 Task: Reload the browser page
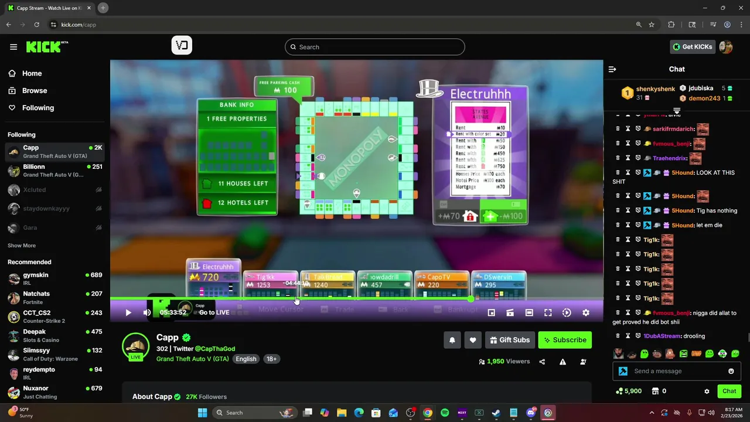pyautogui.click(x=36, y=25)
